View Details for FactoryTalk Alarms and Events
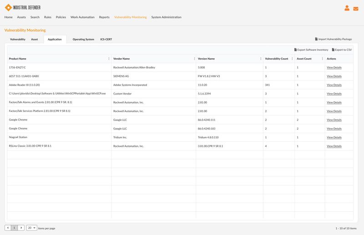Image resolution: width=364 pixels, height=235 pixels. pyautogui.click(x=334, y=103)
